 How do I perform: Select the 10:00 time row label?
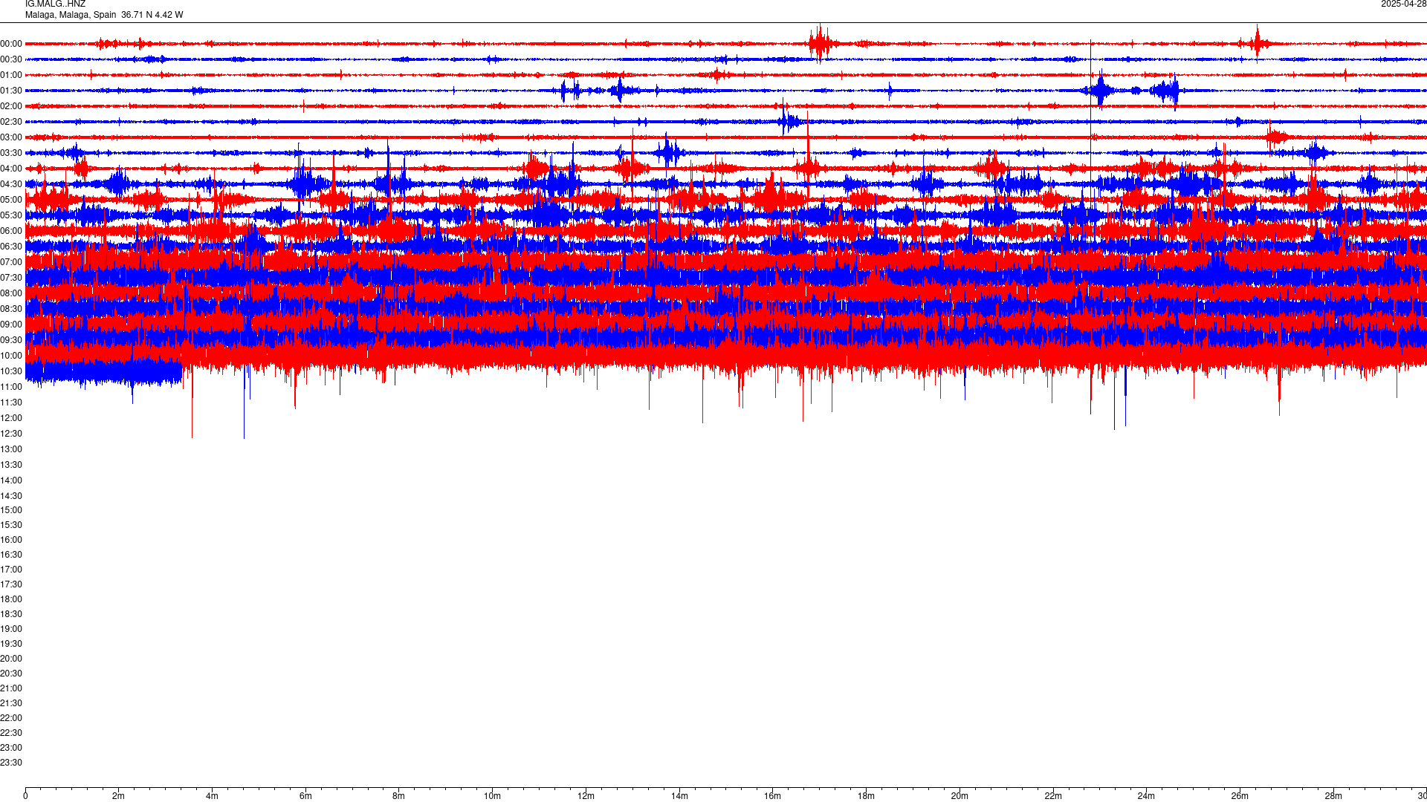(x=11, y=356)
